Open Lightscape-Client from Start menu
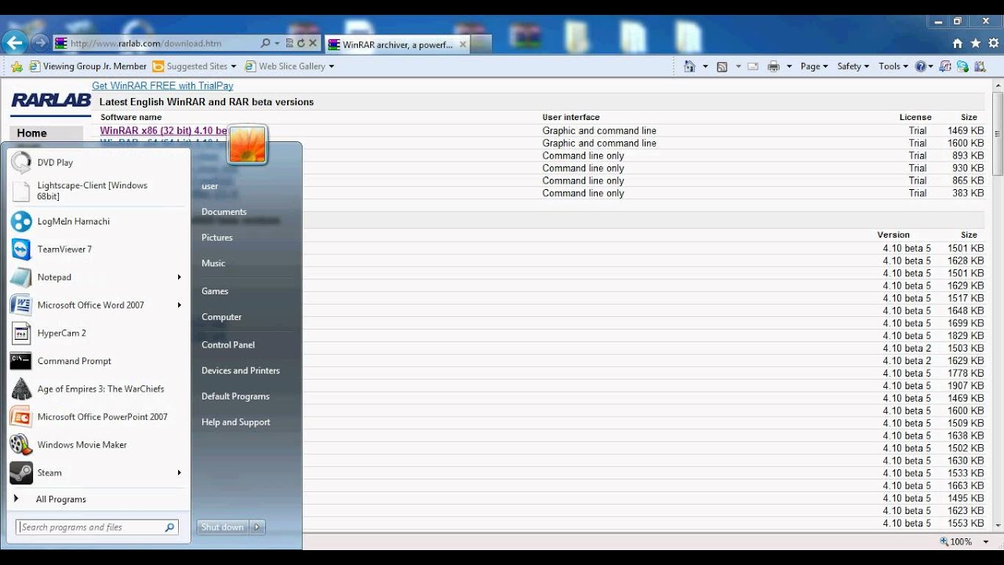The width and height of the screenshot is (1004, 565). point(97,191)
